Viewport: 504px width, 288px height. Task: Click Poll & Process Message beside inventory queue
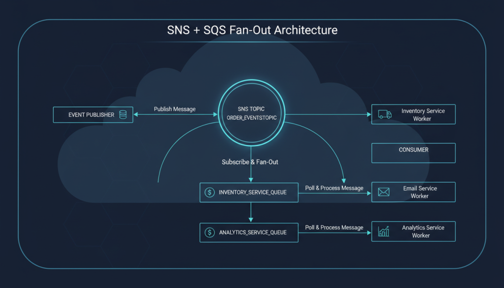334,188
